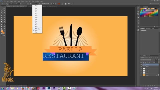Select the Quick Selection tool
Viewport: 160px width, 90px height.
pyautogui.click(x=4, y=11)
